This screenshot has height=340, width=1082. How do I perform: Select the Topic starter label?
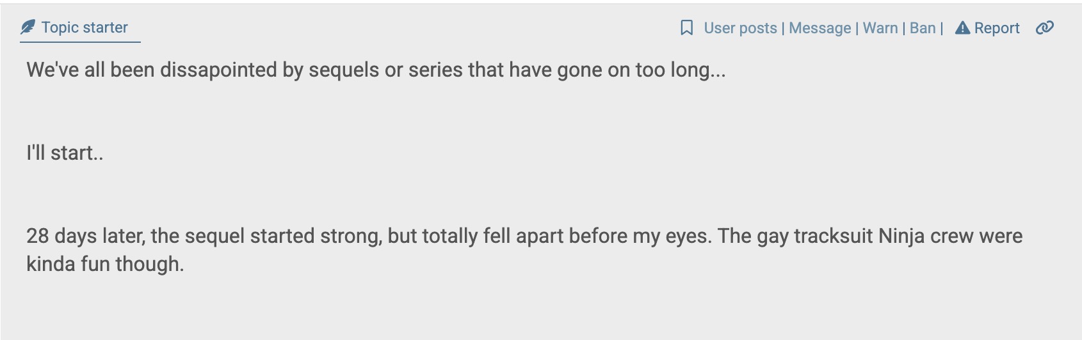(x=85, y=27)
